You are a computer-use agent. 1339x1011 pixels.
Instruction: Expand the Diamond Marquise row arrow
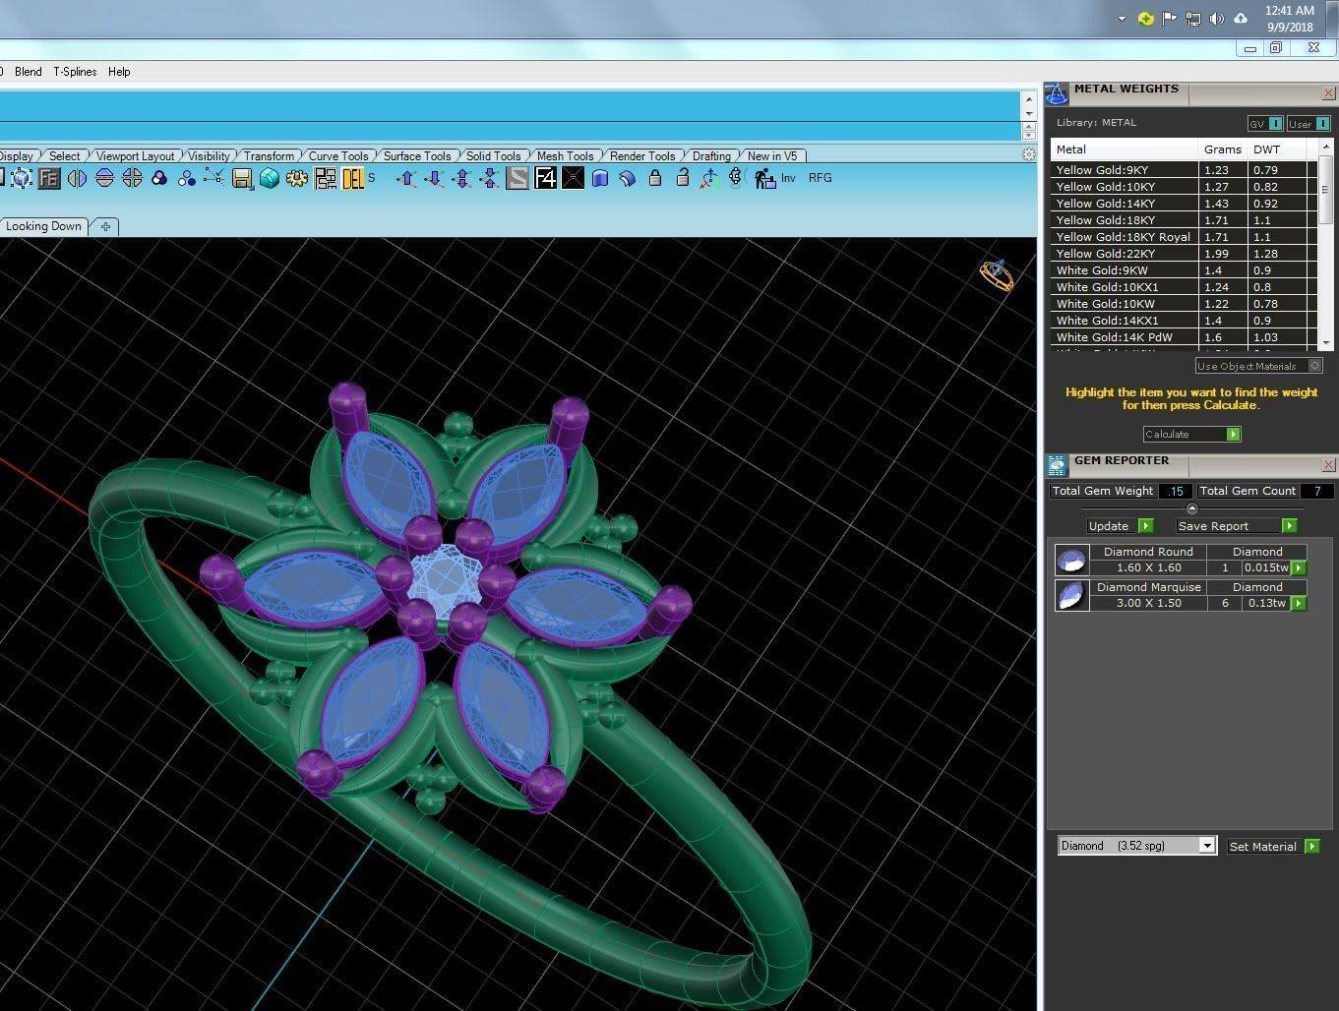(1299, 603)
